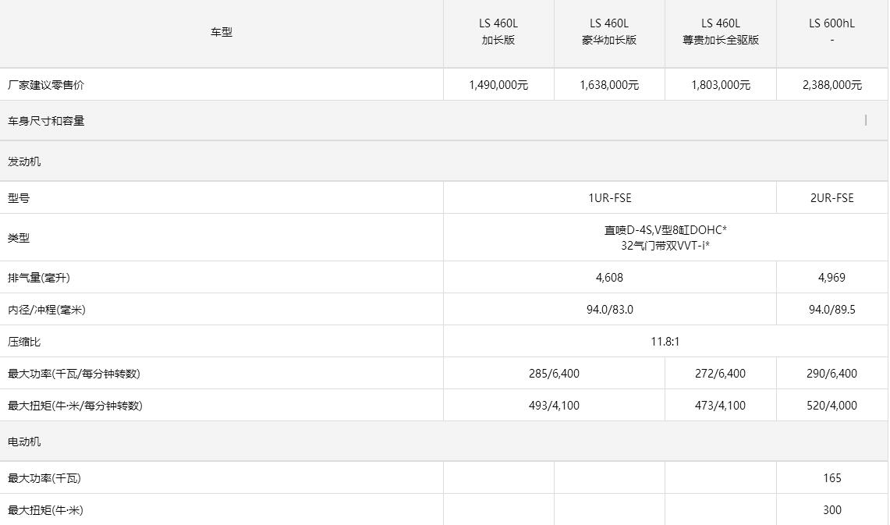Click the 内径/冲程(毫米) row label
The image size is (890, 525).
tap(47, 310)
